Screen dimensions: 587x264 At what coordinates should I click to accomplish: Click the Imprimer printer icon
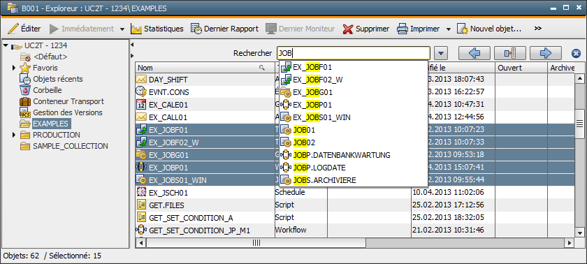[x=402, y=29]
